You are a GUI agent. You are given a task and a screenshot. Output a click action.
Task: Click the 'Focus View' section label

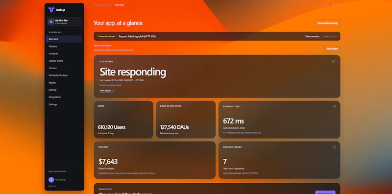click(105, 189)
